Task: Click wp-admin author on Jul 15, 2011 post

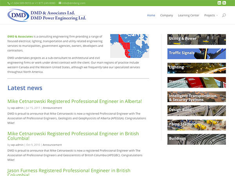Action: pos(17,108)
